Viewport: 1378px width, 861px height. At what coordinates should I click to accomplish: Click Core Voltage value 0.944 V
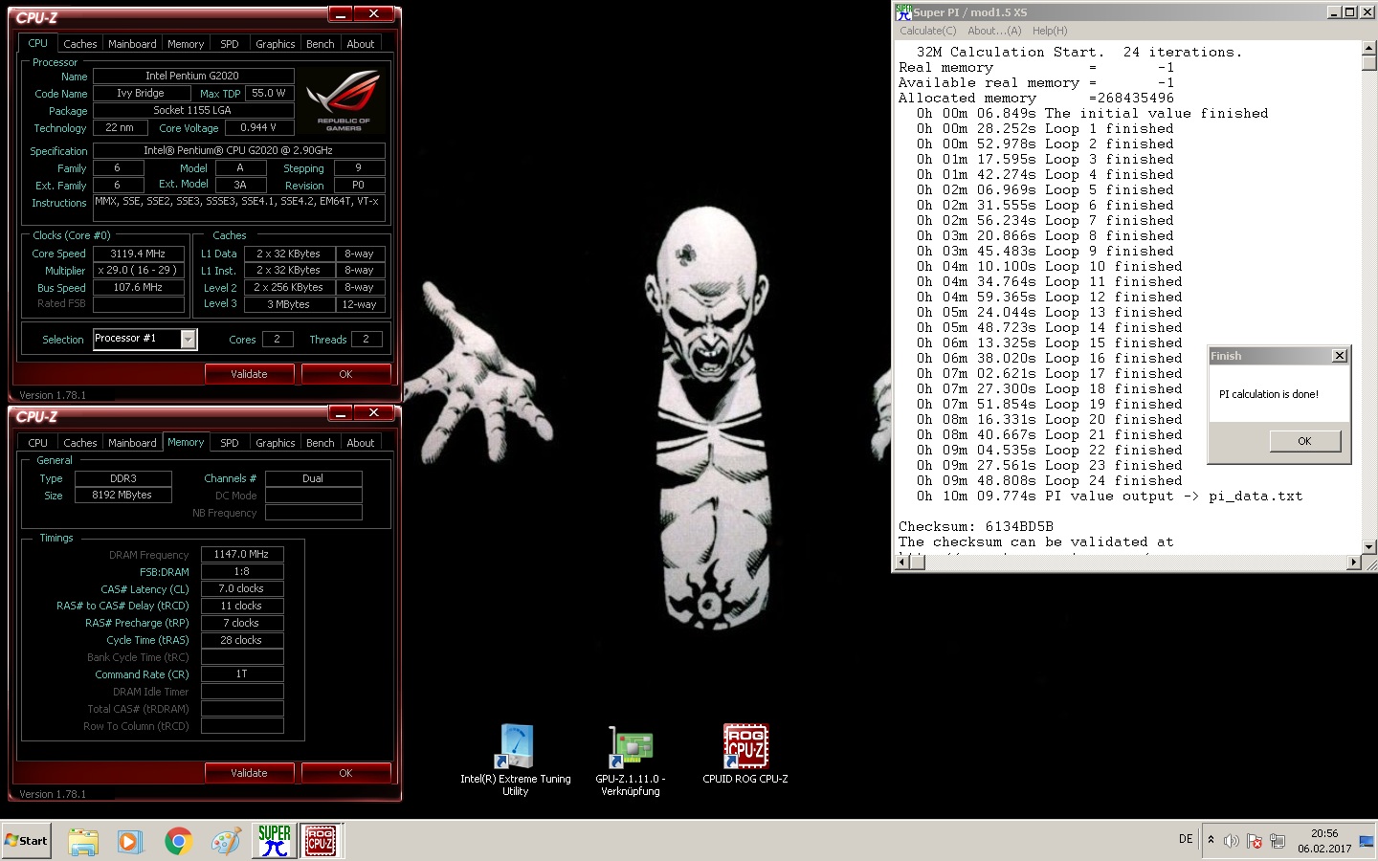pos(258,127)
